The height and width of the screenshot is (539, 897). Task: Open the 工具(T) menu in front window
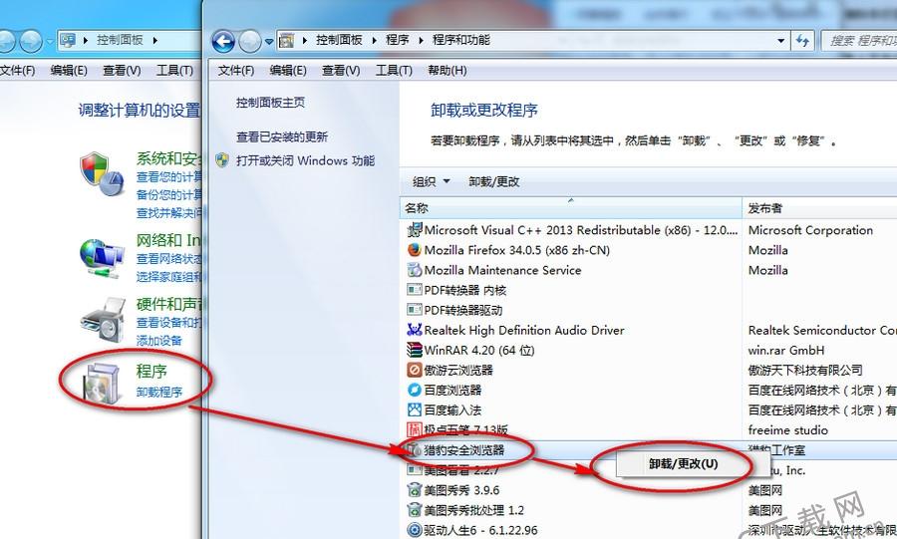(394, 71)
